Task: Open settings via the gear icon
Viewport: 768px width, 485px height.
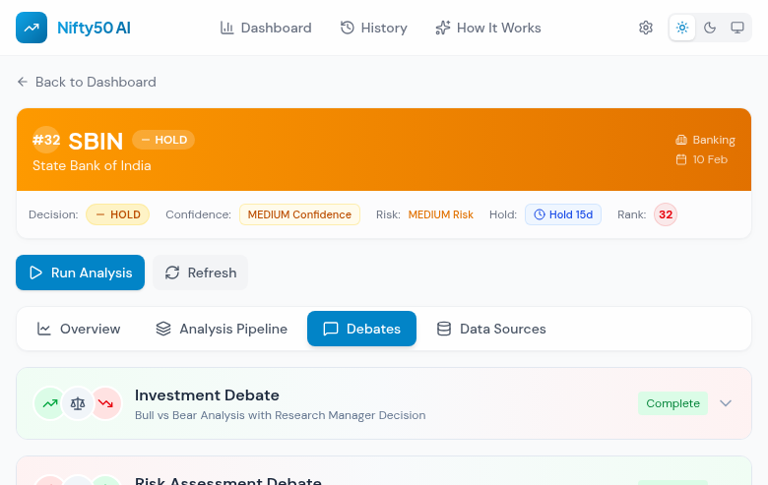Action: click(x=646, y=28)
